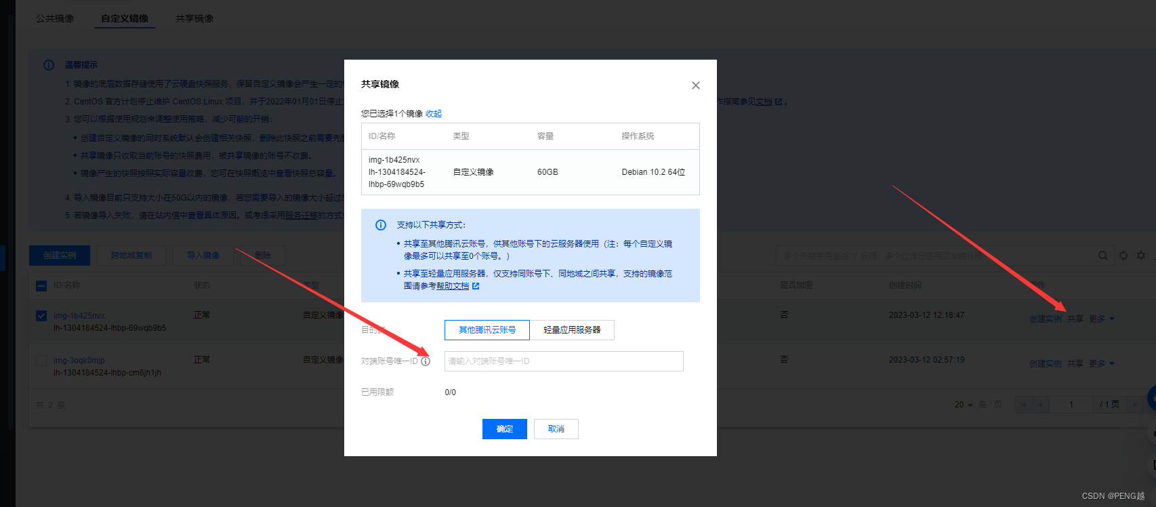Open the table settings gear icon
The height and width of the screenshot is (507, 1156).
[1141, 256]
